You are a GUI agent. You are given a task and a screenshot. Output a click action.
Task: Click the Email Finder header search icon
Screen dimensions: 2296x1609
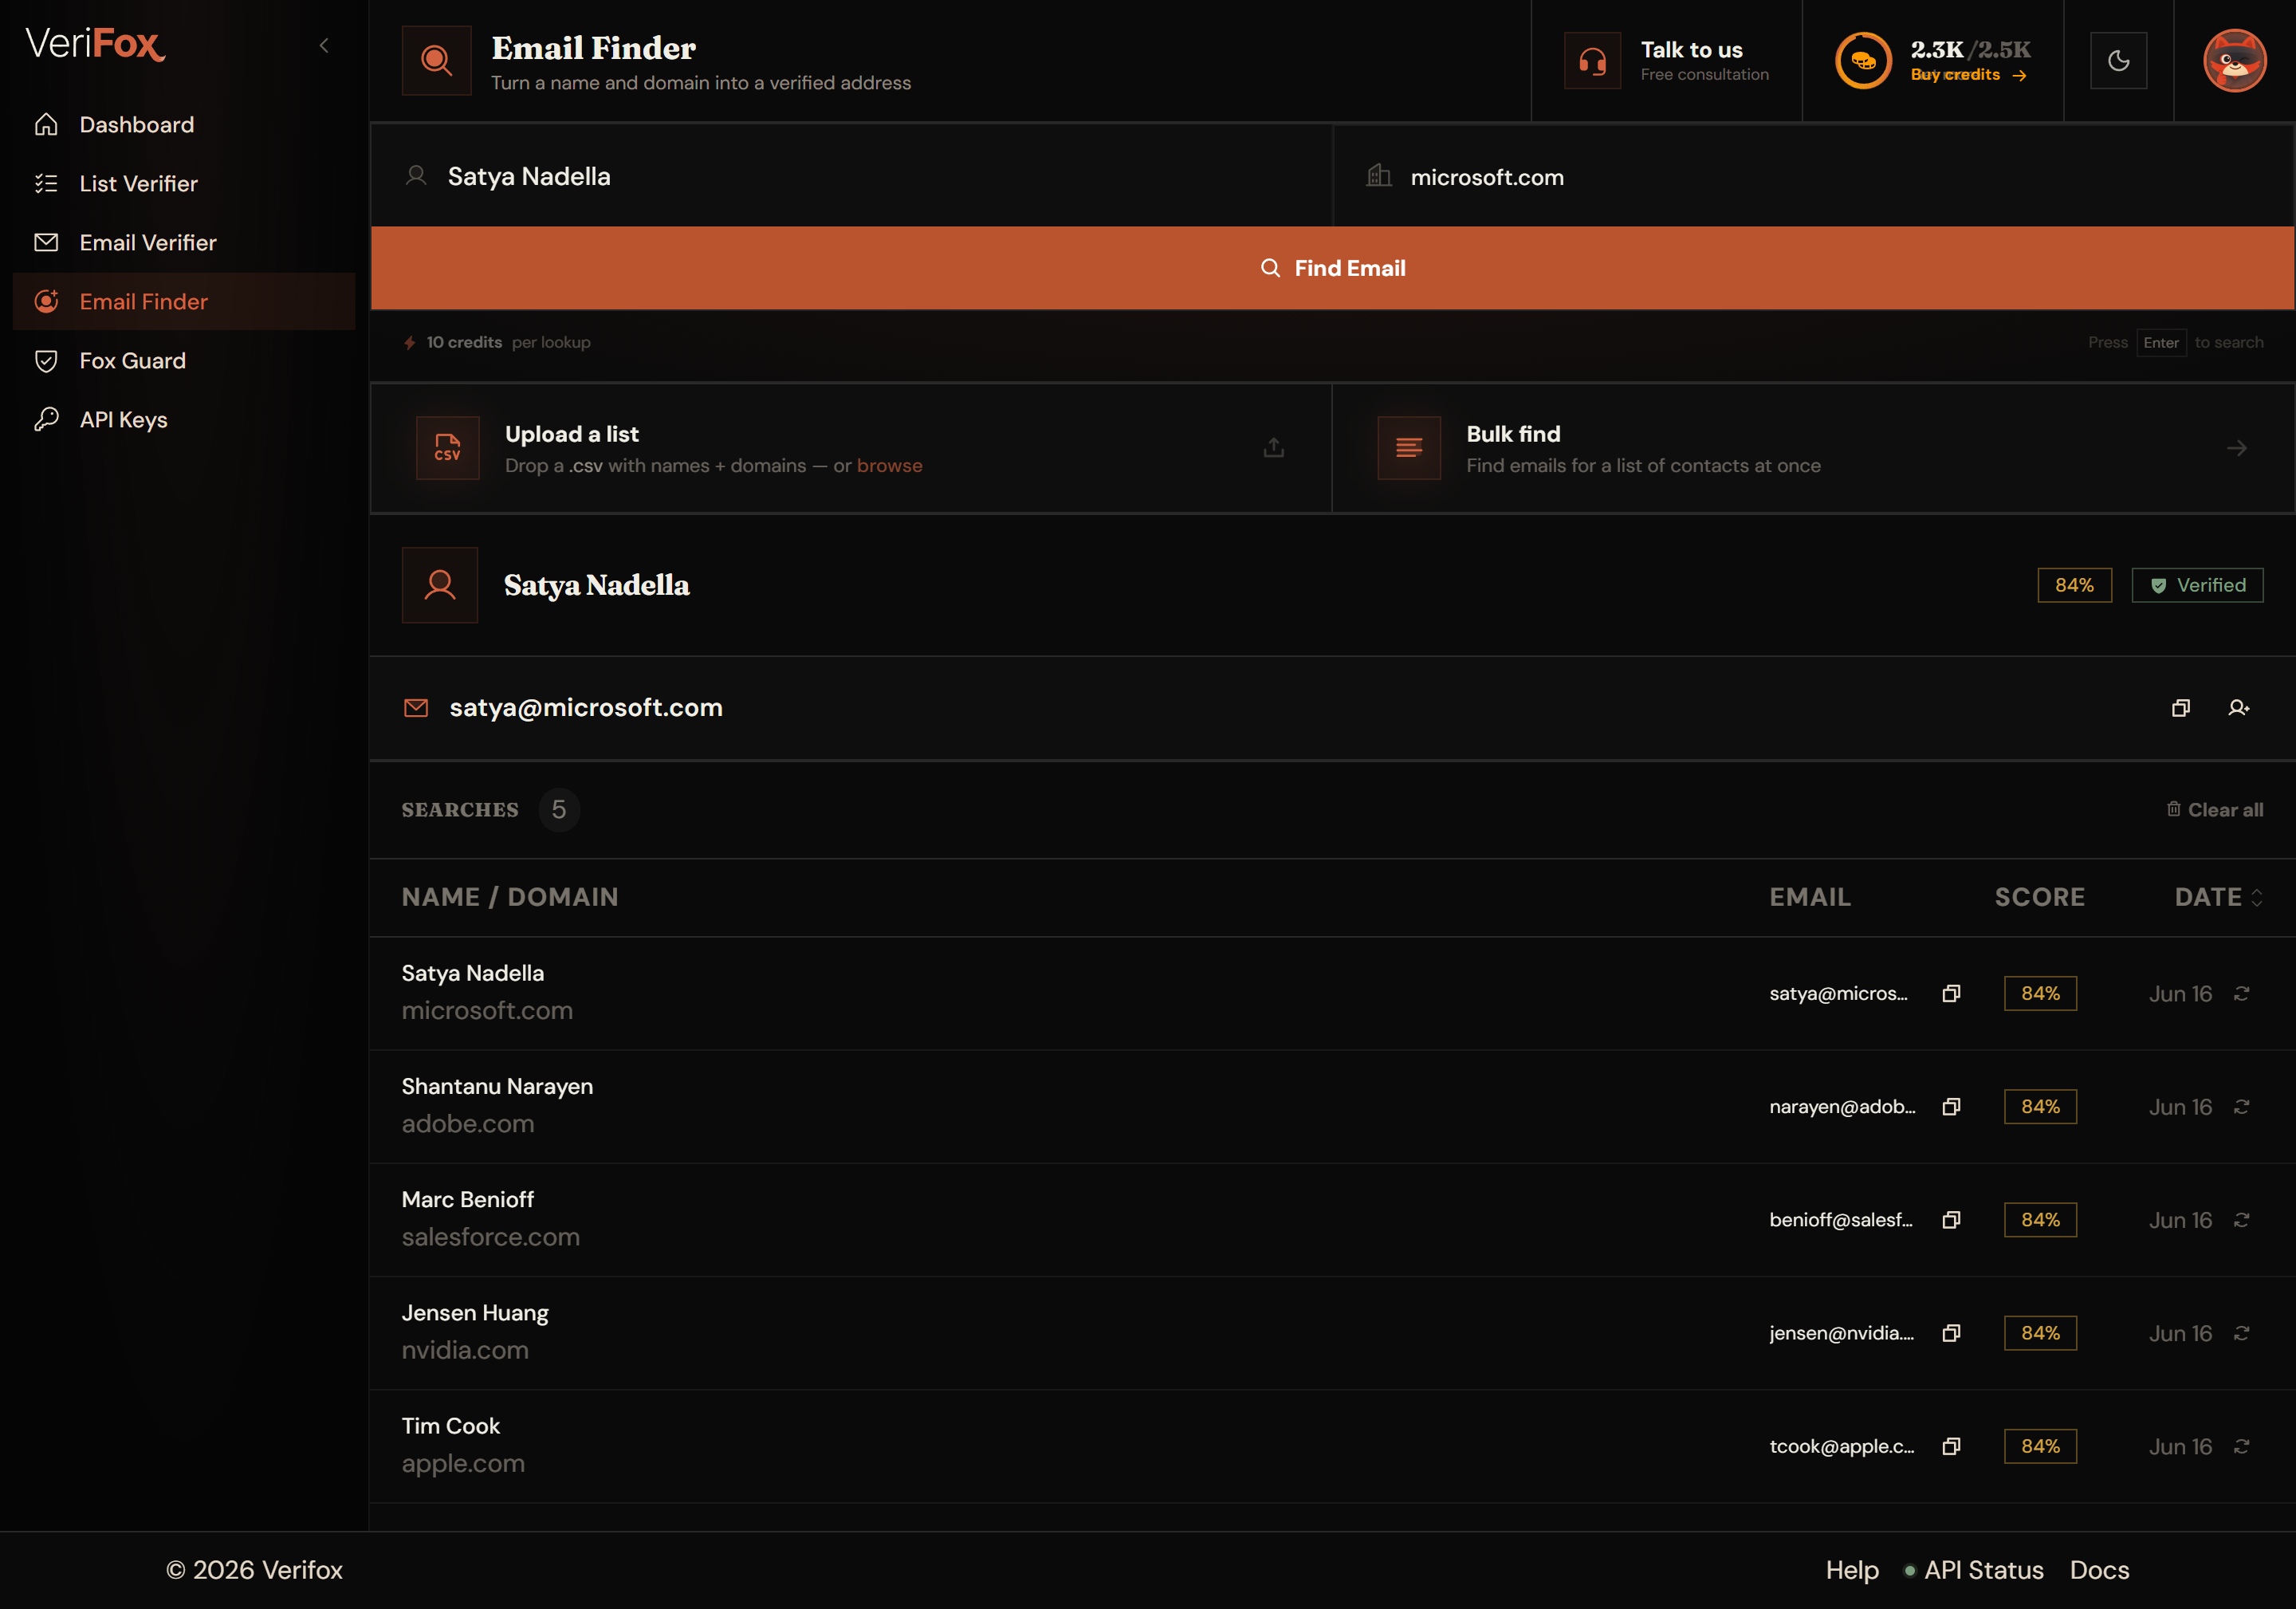coord(436,60)
